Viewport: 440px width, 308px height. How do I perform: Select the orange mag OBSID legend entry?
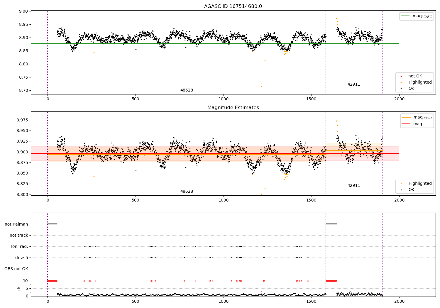pyautogui.click(x=417, y=117)
